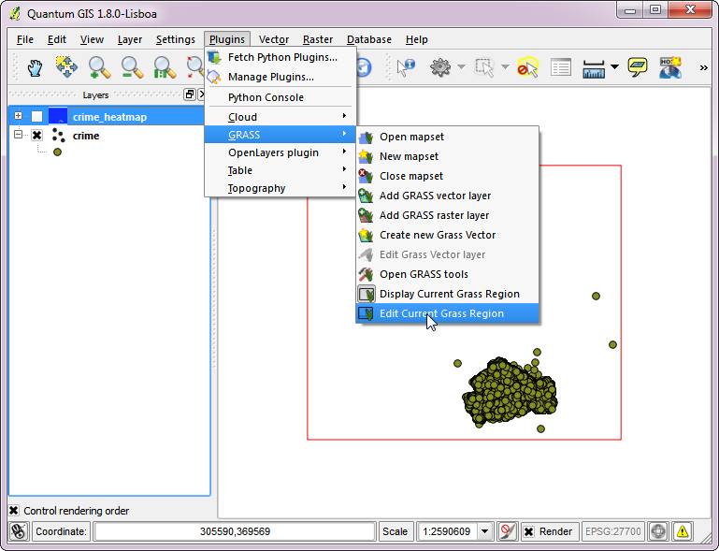Toggle Control rendering order checkbox

14,510
